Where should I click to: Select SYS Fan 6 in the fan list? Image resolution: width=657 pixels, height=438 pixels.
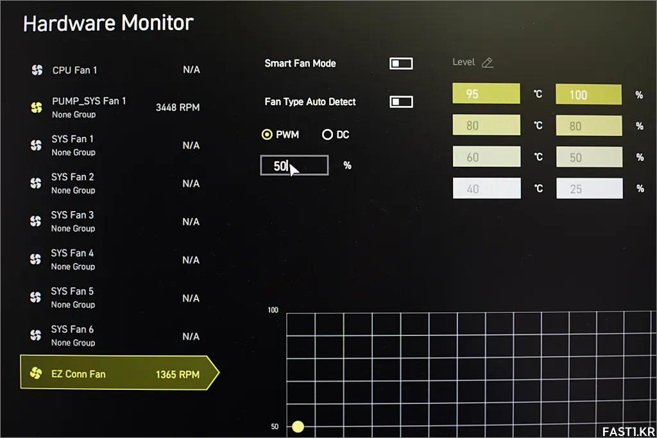pyautogui.click(x=115, y=336)
